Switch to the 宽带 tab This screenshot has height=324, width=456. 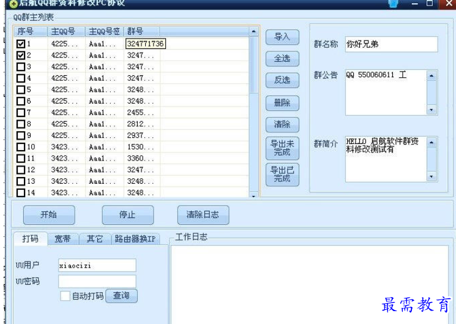[63, 239]
